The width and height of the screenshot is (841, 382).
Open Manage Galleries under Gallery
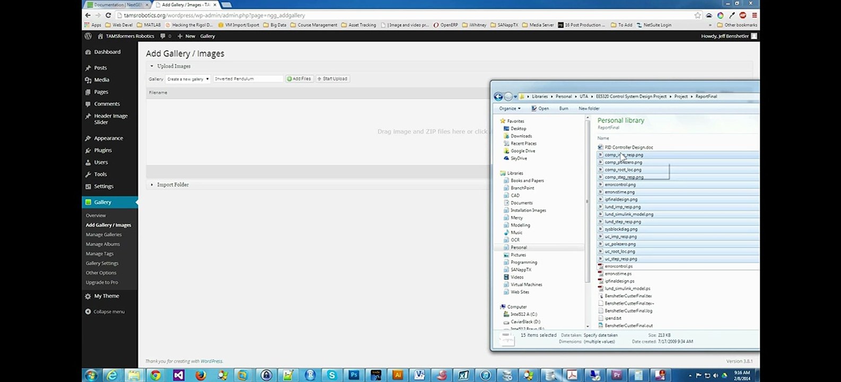(104, 235)
